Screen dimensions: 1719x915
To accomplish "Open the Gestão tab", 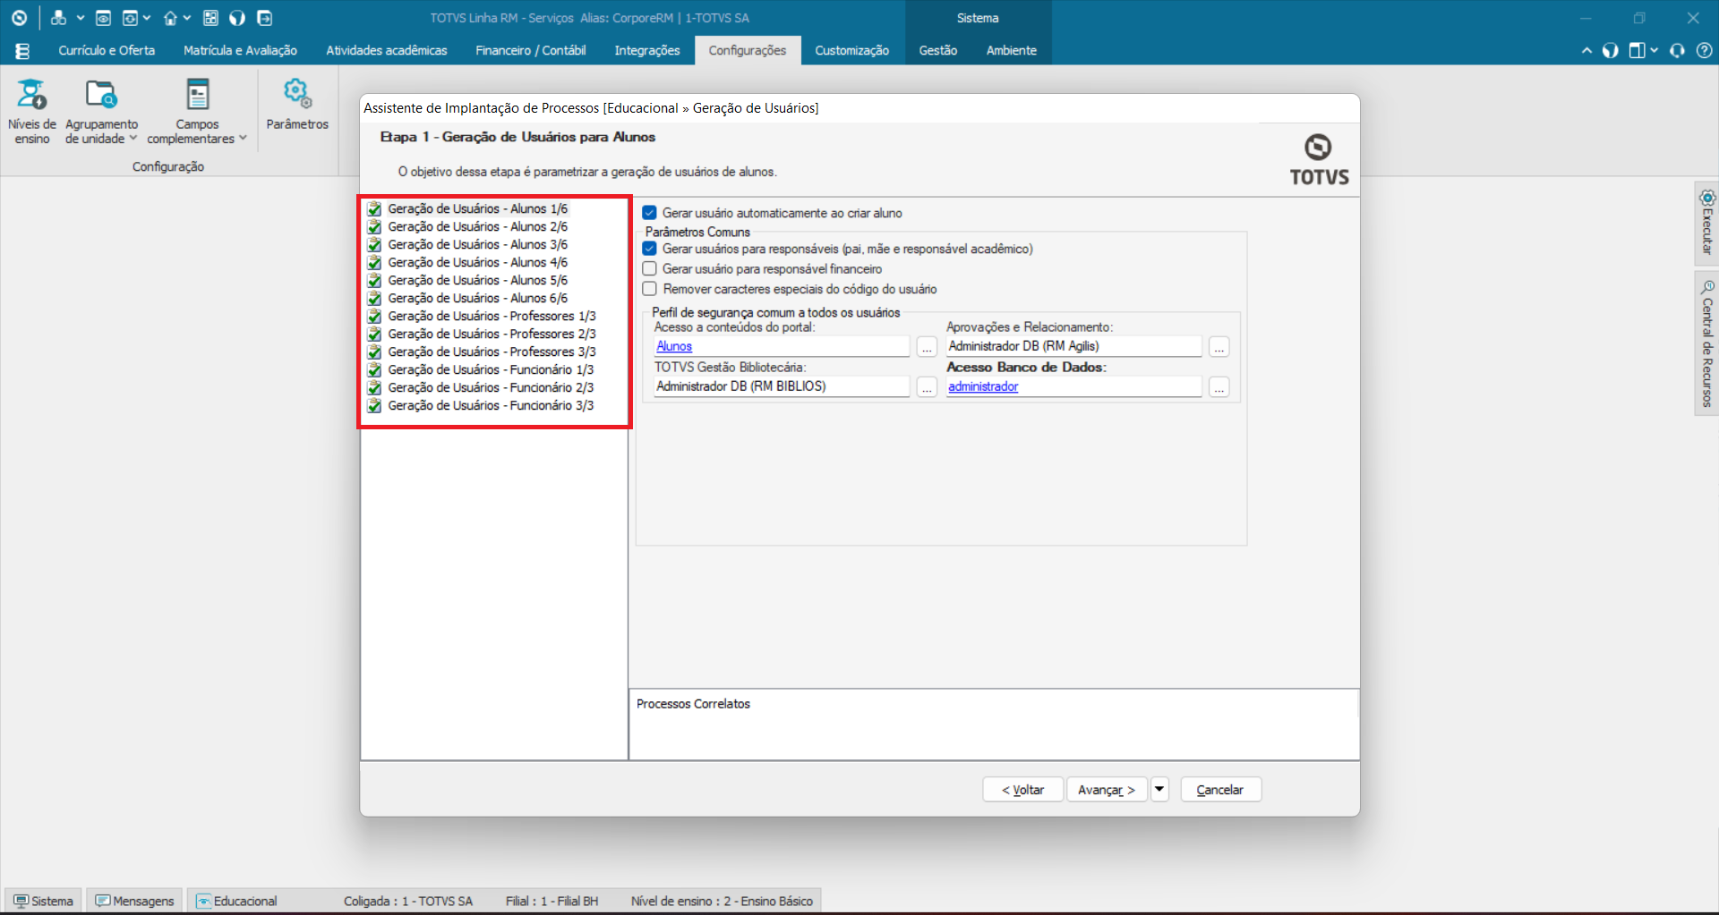I will pyautogui.click(x=938, y=51).
